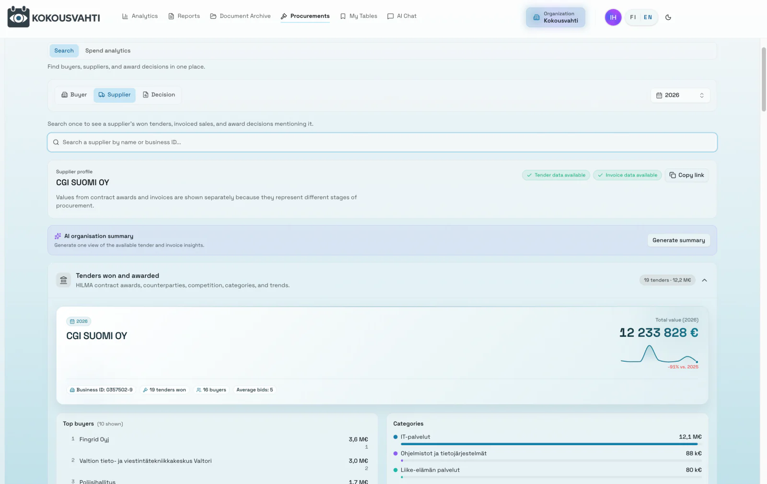This screenshot has height=484, width=767.
Task: Open the Organization Kokousvahti switcher
Action: pos(556,17)
